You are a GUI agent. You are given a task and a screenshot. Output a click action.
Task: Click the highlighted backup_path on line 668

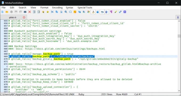tap(51, 54)
